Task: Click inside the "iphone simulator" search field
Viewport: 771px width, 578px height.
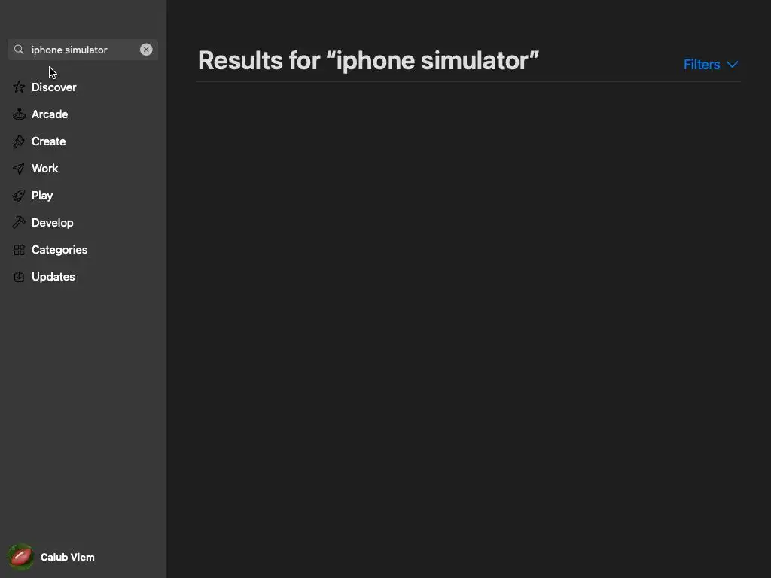Action: point(79,50)
